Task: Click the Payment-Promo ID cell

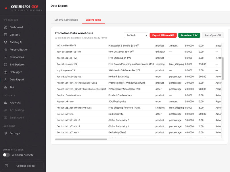Action: (x=65, y=102)
